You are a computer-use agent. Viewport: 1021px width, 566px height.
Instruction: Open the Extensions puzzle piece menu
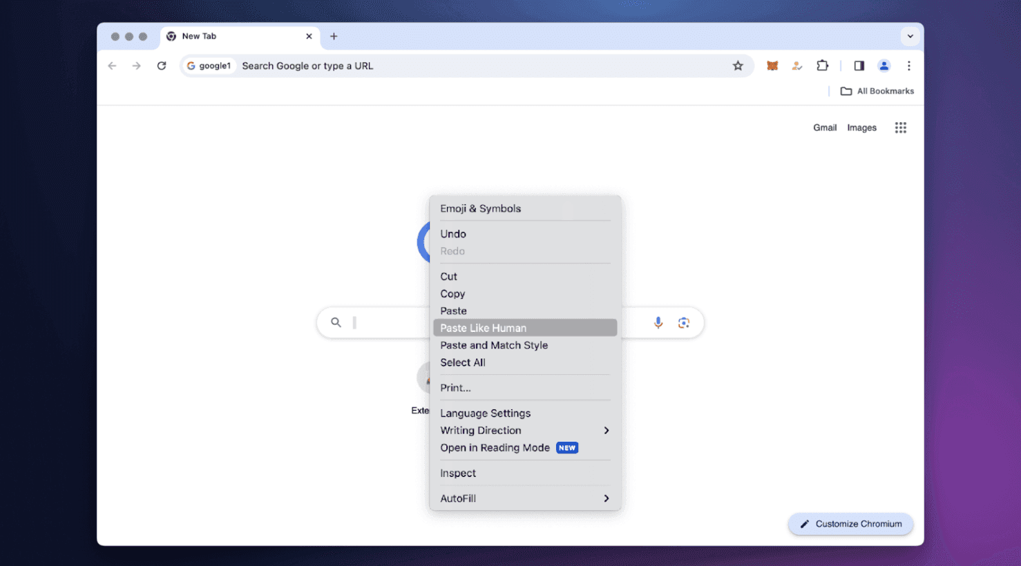[822, 66]
